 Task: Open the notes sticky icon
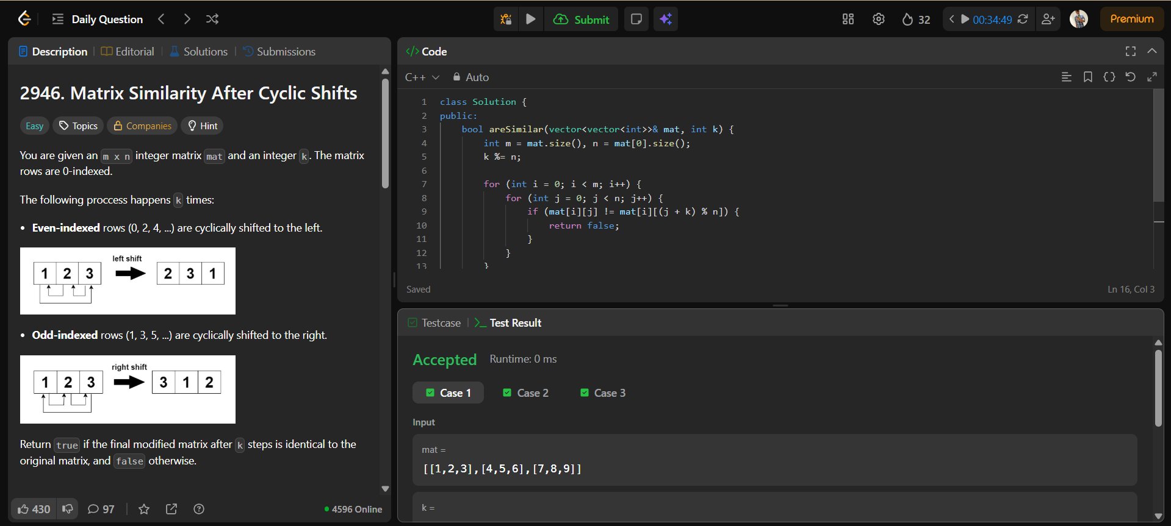(636, 20)
